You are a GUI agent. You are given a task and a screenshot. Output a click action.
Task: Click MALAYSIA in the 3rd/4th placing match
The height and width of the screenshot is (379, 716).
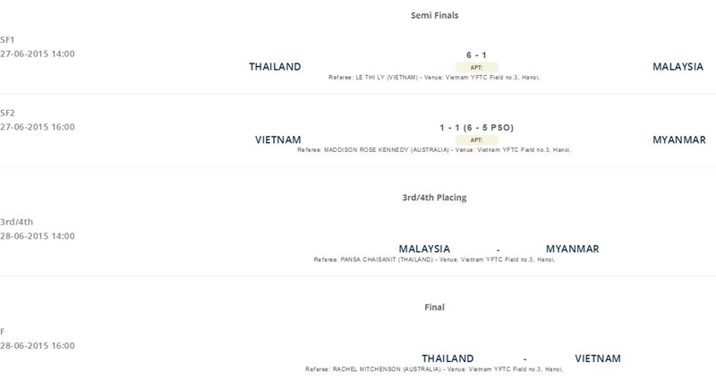tap(424, 249)
